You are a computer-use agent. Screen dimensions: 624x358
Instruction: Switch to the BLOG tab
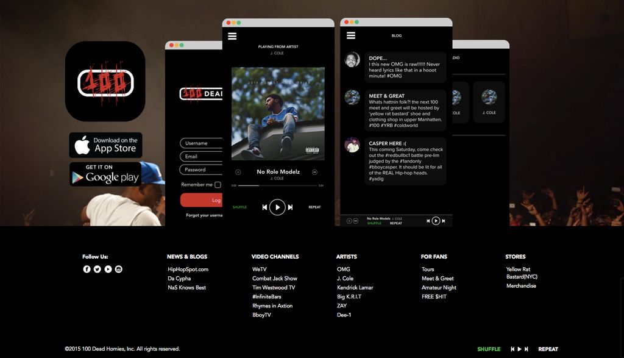coord(397,35)
